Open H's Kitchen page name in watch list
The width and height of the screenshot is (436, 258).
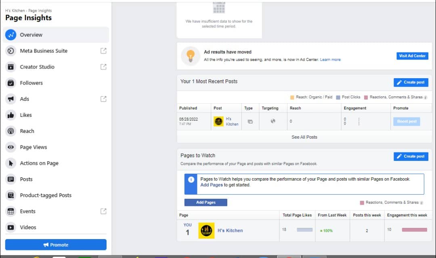pos(230,231)
